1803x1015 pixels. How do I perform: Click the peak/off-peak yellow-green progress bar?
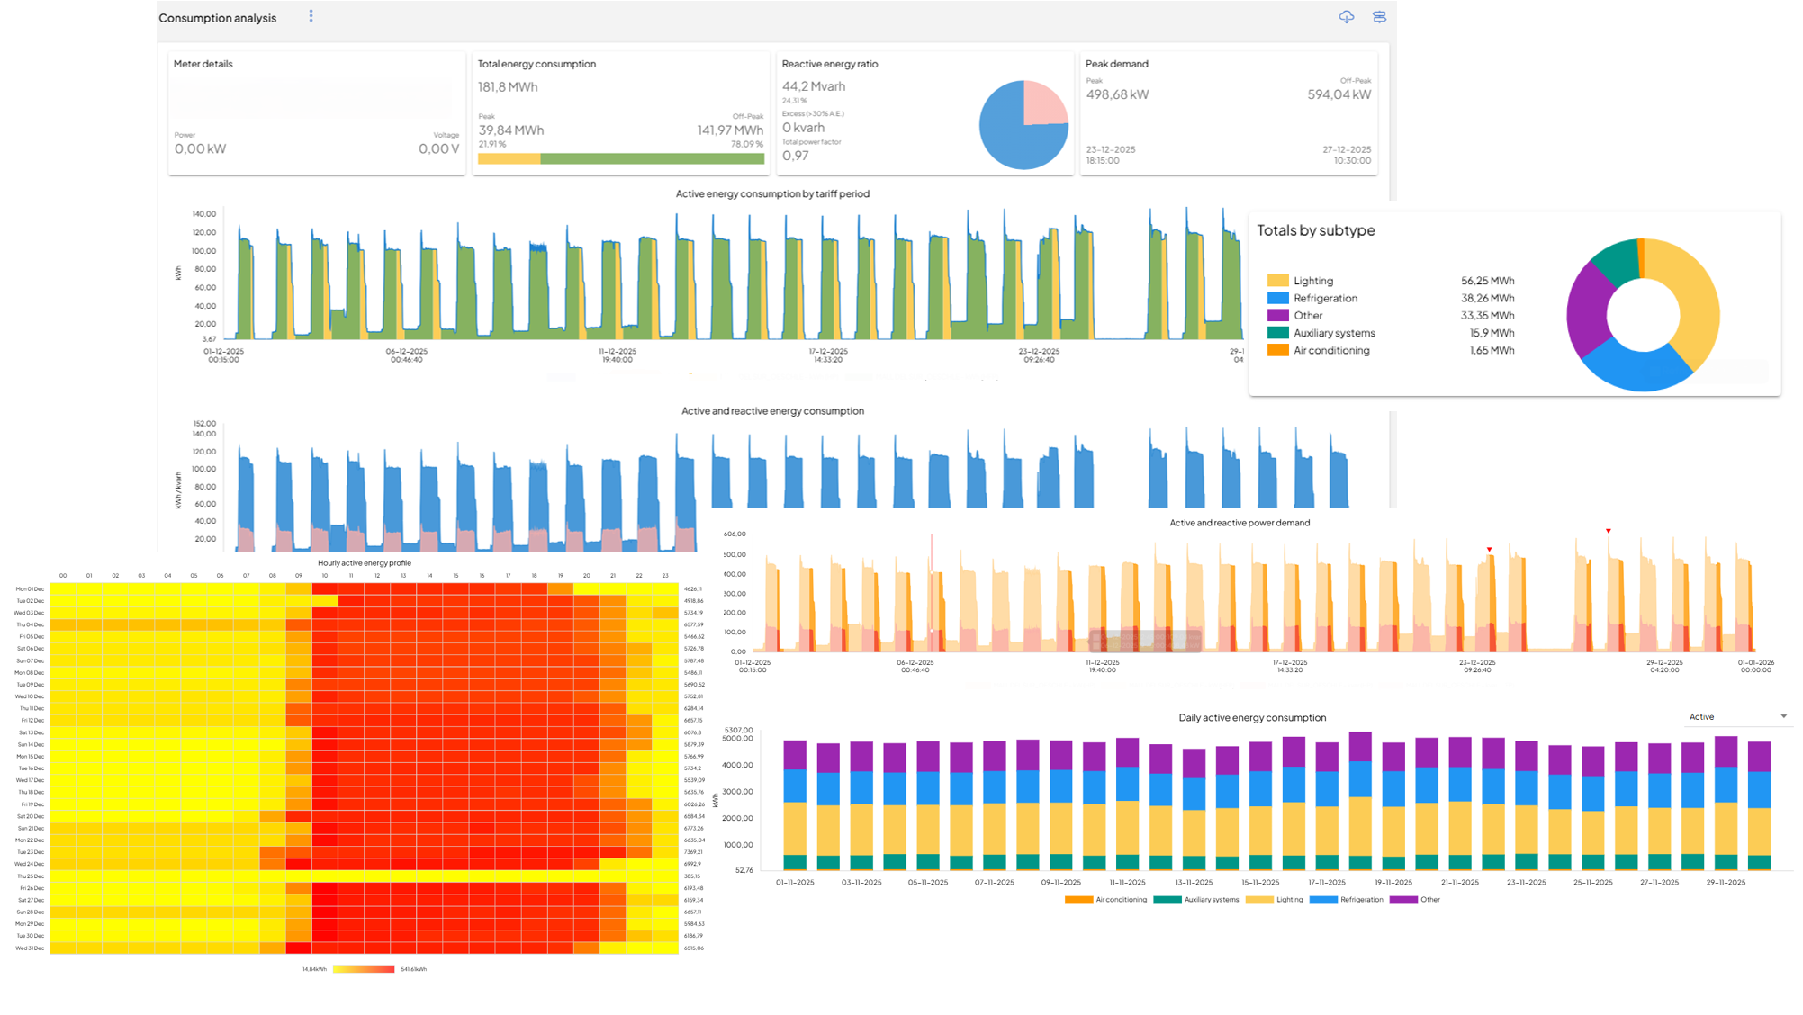(x=620, y=159)
